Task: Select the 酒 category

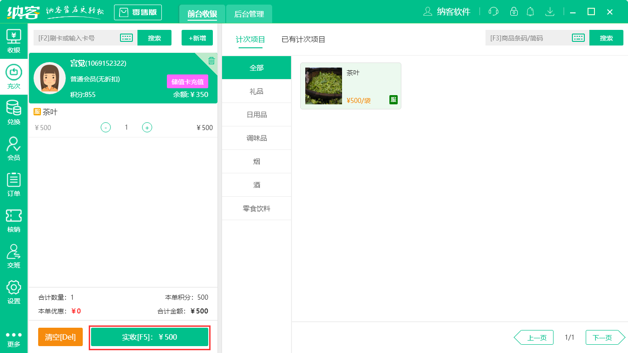Action: (x=257, y=185)
